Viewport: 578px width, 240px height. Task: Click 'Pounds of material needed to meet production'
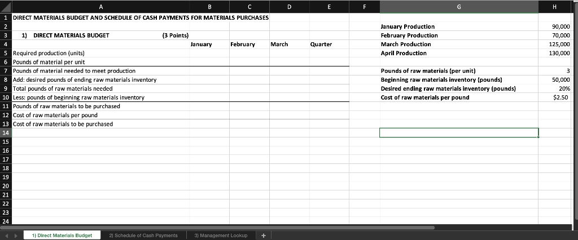coord(101,70)
